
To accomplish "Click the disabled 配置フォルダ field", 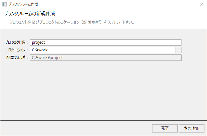I will pyautogui.click(x=105, y=58).
